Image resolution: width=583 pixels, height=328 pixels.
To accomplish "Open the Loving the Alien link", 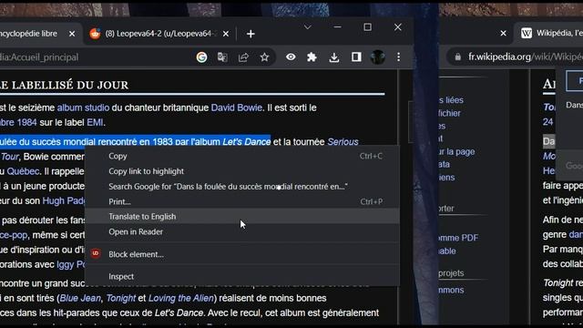I will (181, 298).
